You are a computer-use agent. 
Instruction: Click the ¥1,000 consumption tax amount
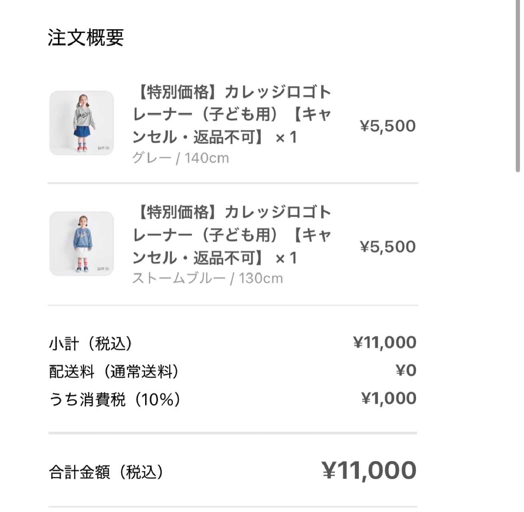tap(388, 398)
